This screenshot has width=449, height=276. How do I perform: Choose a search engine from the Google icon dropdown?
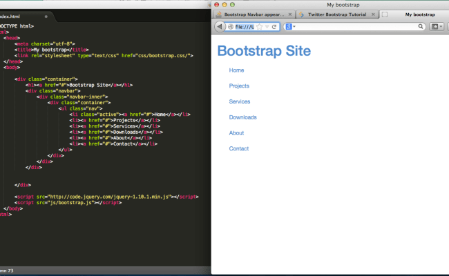[290, 27]
